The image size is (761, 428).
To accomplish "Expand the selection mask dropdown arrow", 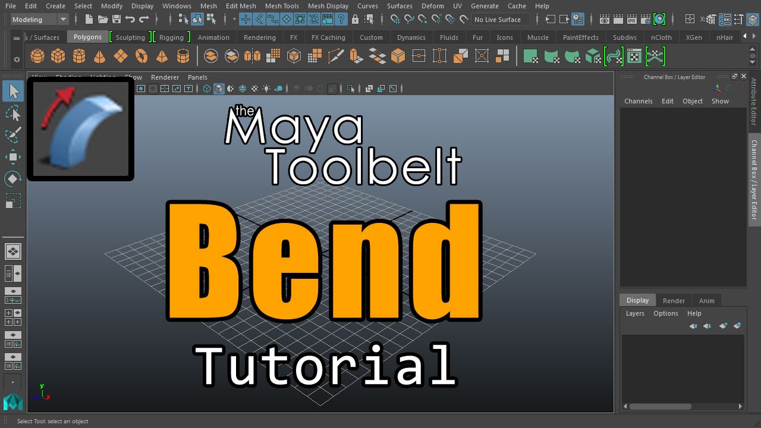I will tap(234, 20).
